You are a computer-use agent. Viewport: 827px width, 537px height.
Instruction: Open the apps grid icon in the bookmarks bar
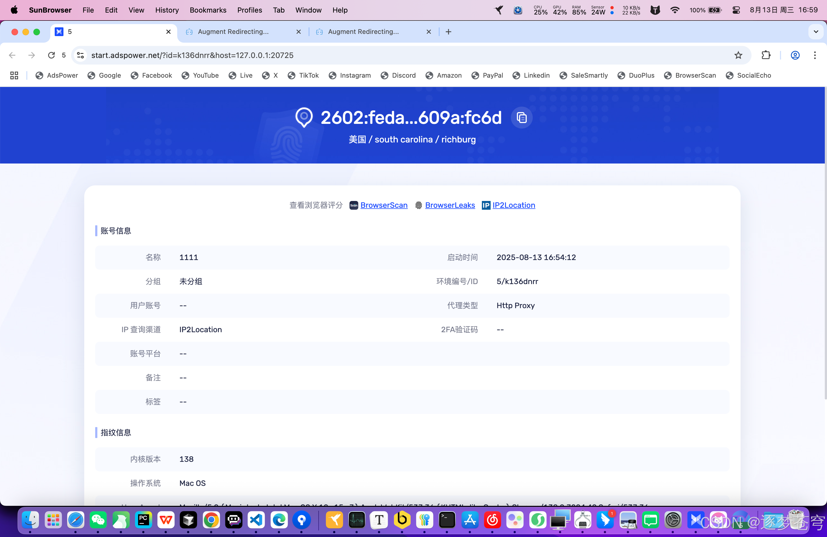[14, 75]
